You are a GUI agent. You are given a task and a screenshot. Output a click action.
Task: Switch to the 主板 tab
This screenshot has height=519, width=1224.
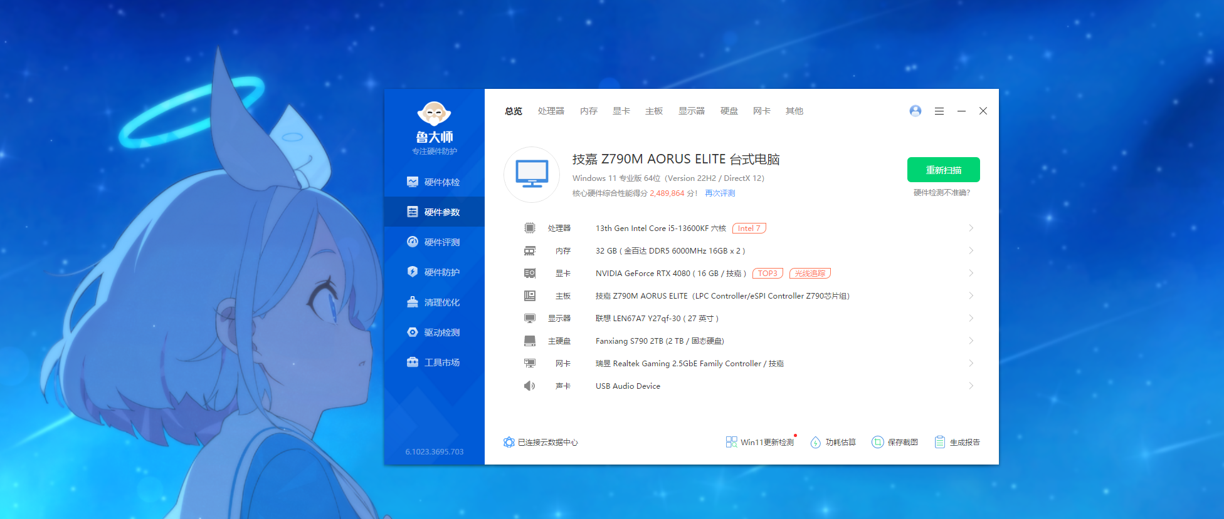pyautogui.click(x=654, y=111)
